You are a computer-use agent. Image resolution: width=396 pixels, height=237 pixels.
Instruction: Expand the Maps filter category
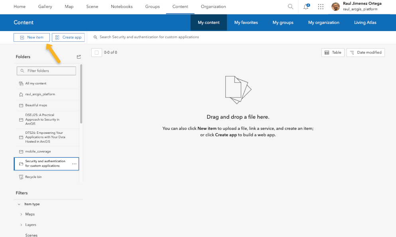[21, 214]
